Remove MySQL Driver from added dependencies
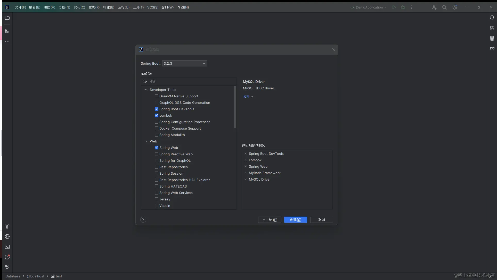 (246, 179)
